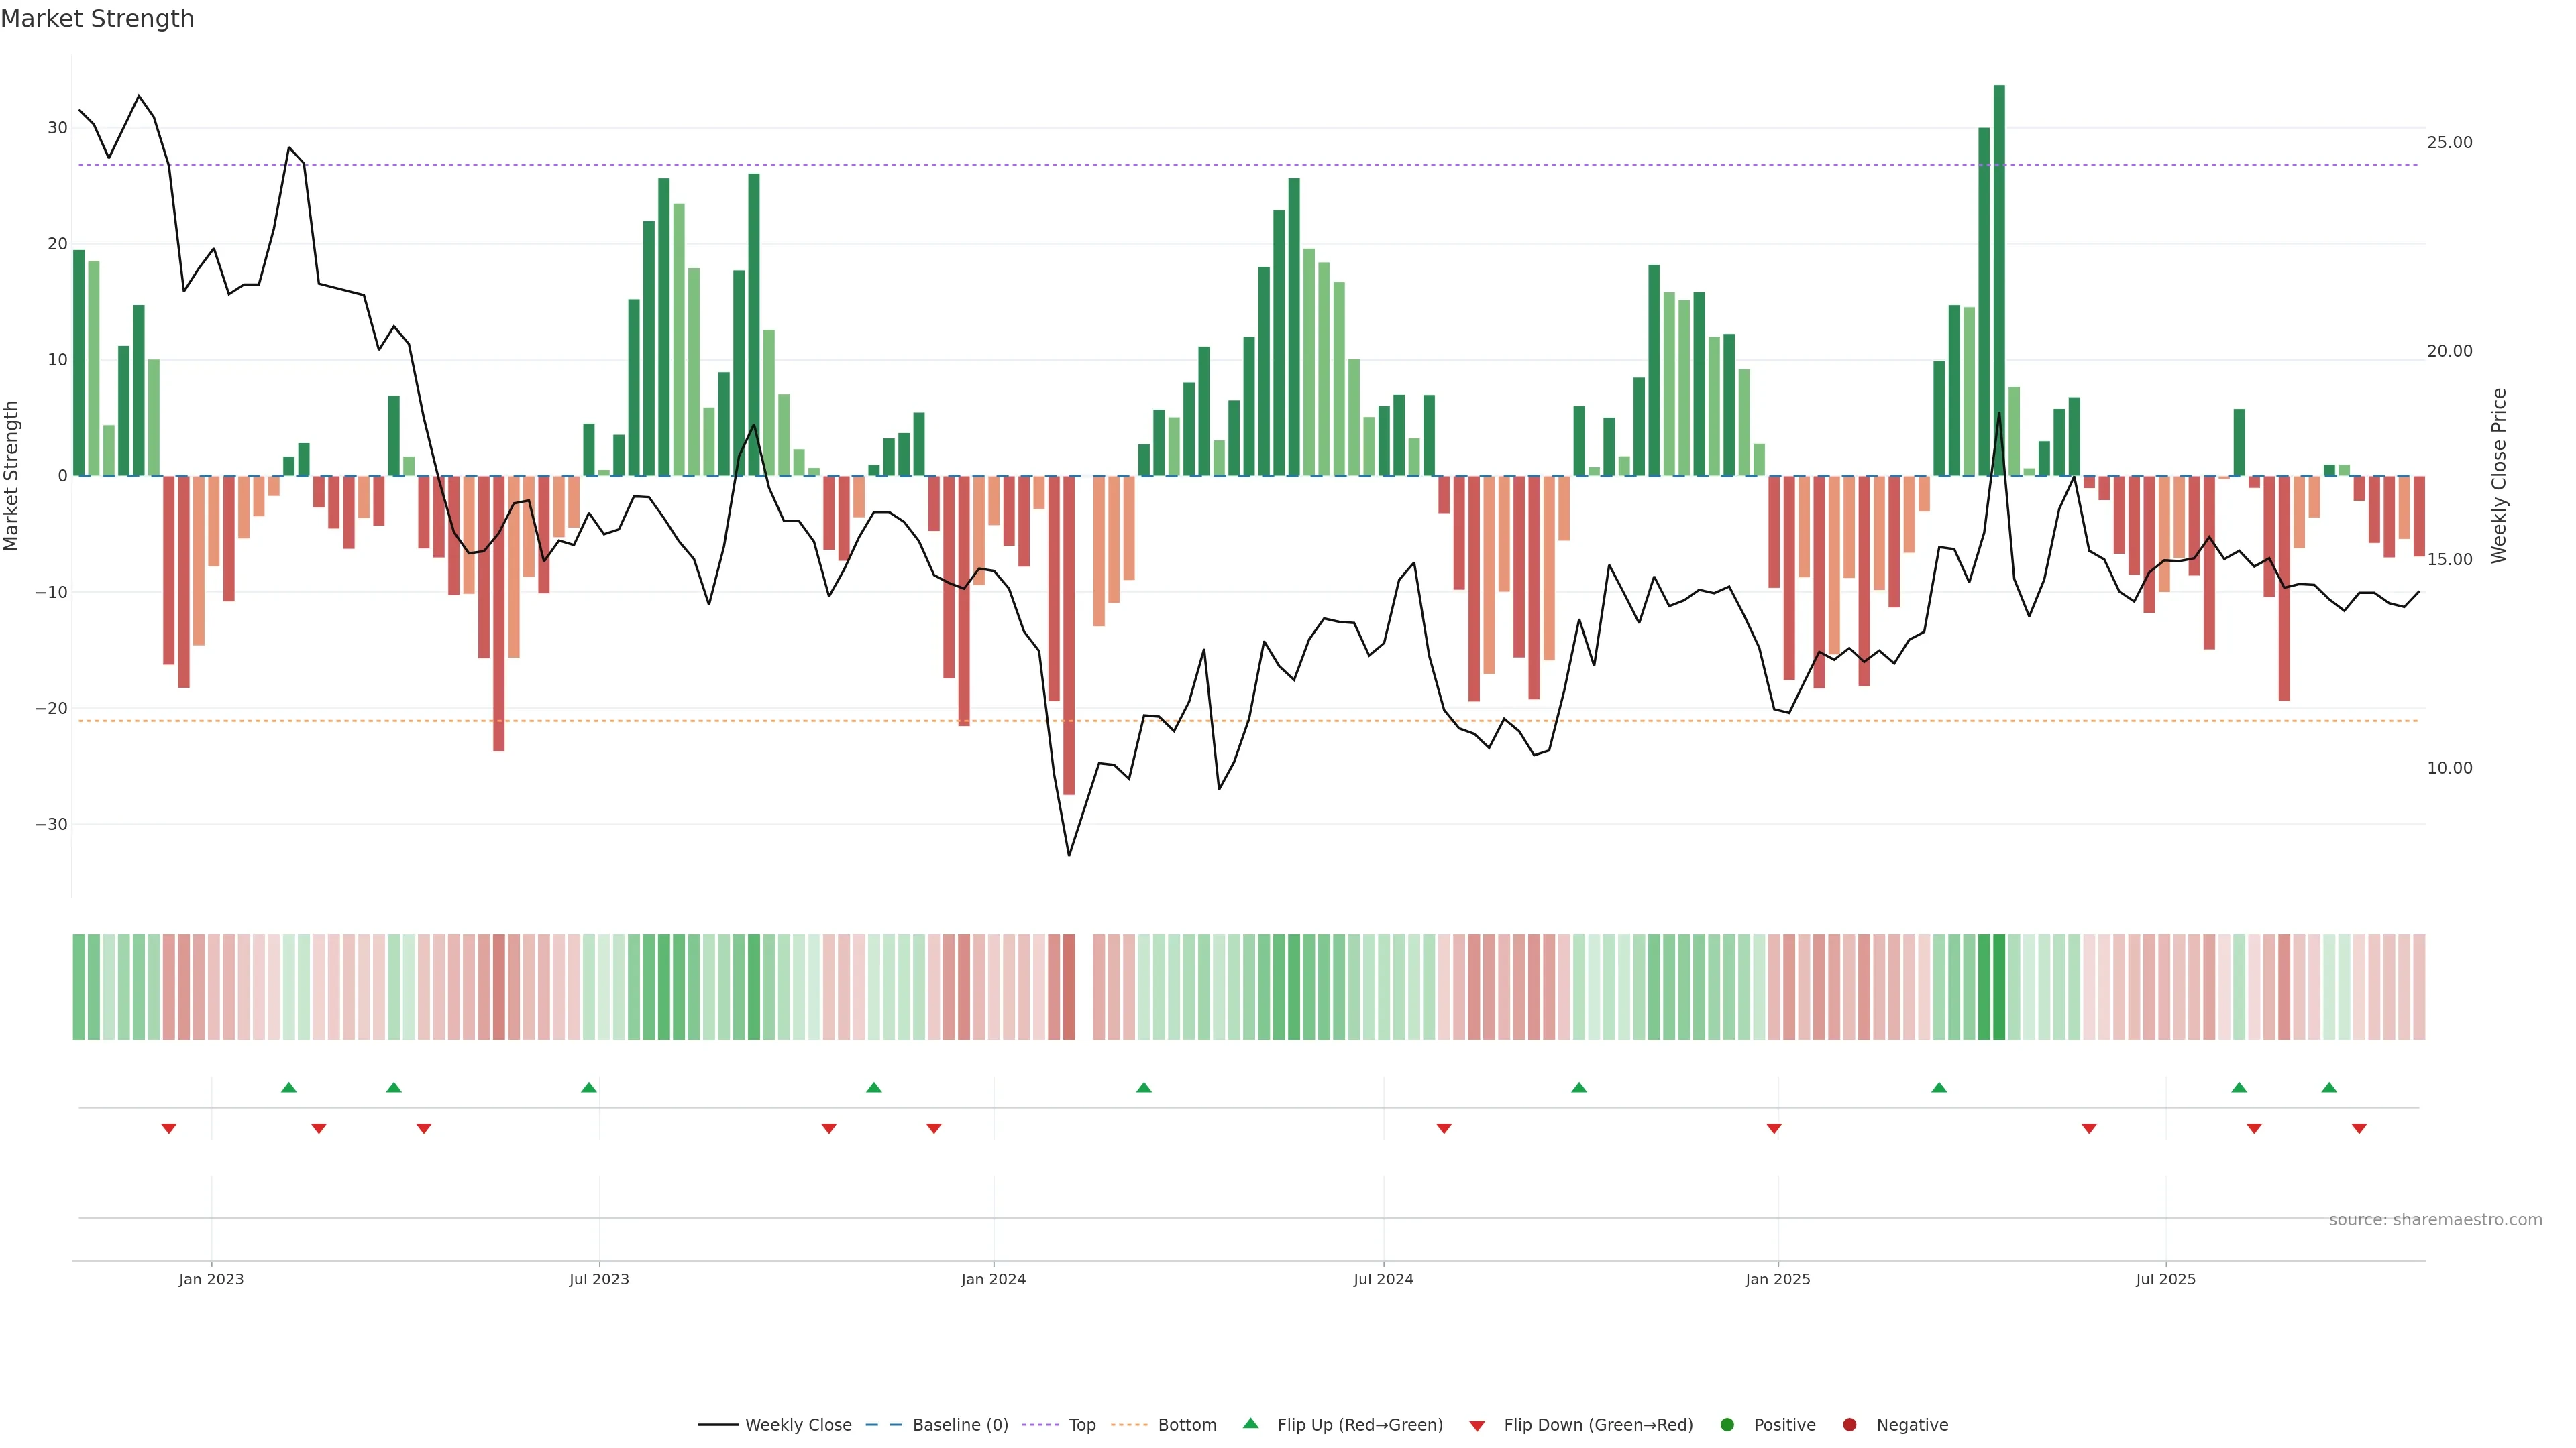Click the Negative red circle legend icon

pos(1849,1425)
